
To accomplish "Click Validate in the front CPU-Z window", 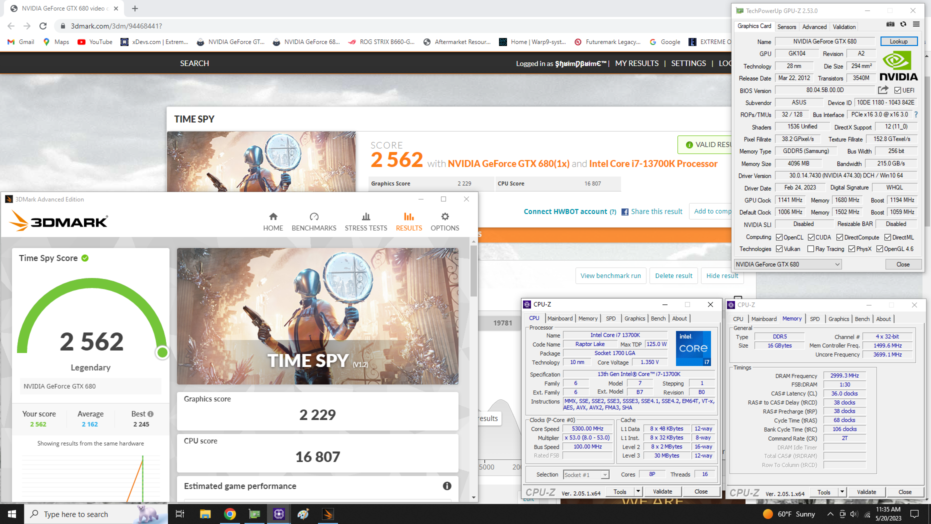I will [x=662, y=491].
